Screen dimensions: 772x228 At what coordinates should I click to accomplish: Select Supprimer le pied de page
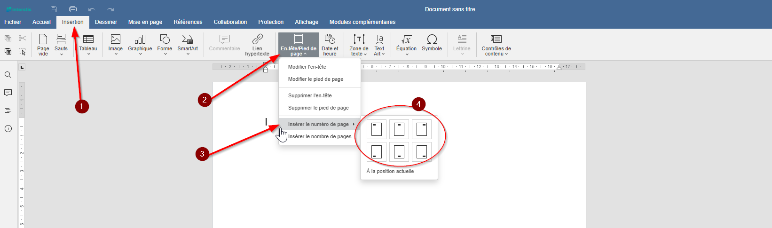tap(320, 108)
